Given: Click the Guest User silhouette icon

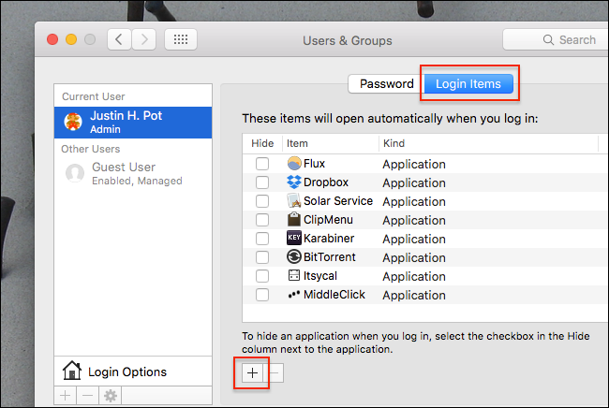Looking at the screenshot, I should click(x=75, y=173).
